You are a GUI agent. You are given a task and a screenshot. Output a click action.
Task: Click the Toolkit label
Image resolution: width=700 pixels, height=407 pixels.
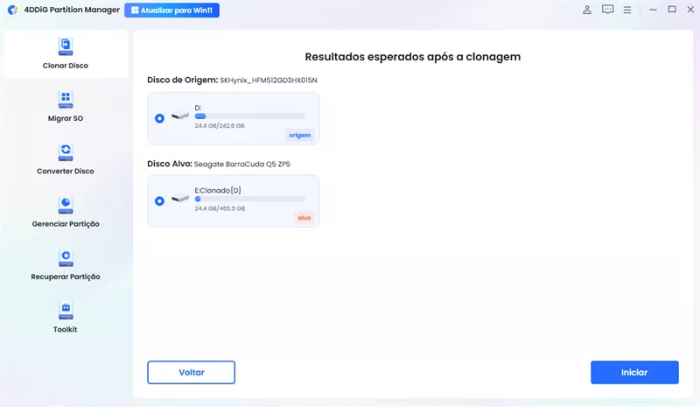click(66, 329)
